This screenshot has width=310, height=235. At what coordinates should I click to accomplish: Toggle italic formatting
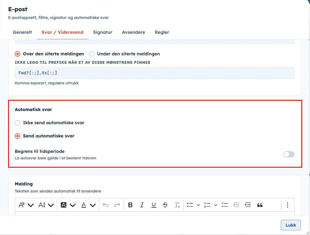142,205
